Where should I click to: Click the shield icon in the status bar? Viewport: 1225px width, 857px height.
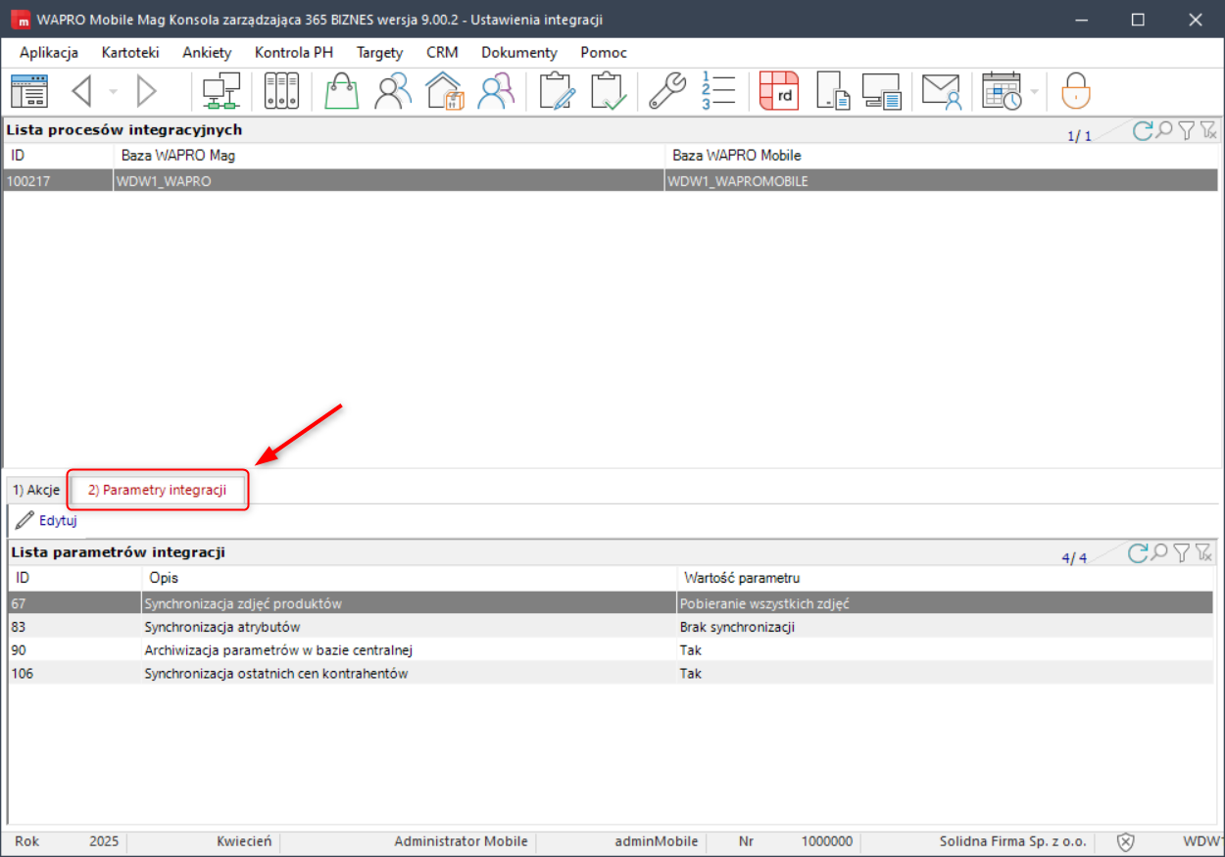point(1127,841)
